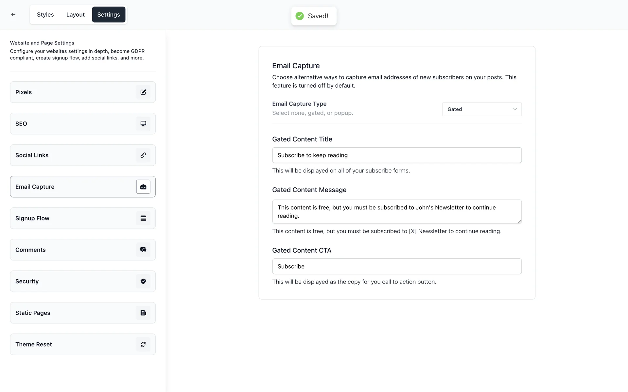Click the Gated dropdown chevron arrow
This screenshot has width=628, height=392.
pos(515,109)
